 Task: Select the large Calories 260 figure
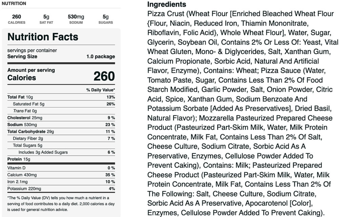point(104,77)
